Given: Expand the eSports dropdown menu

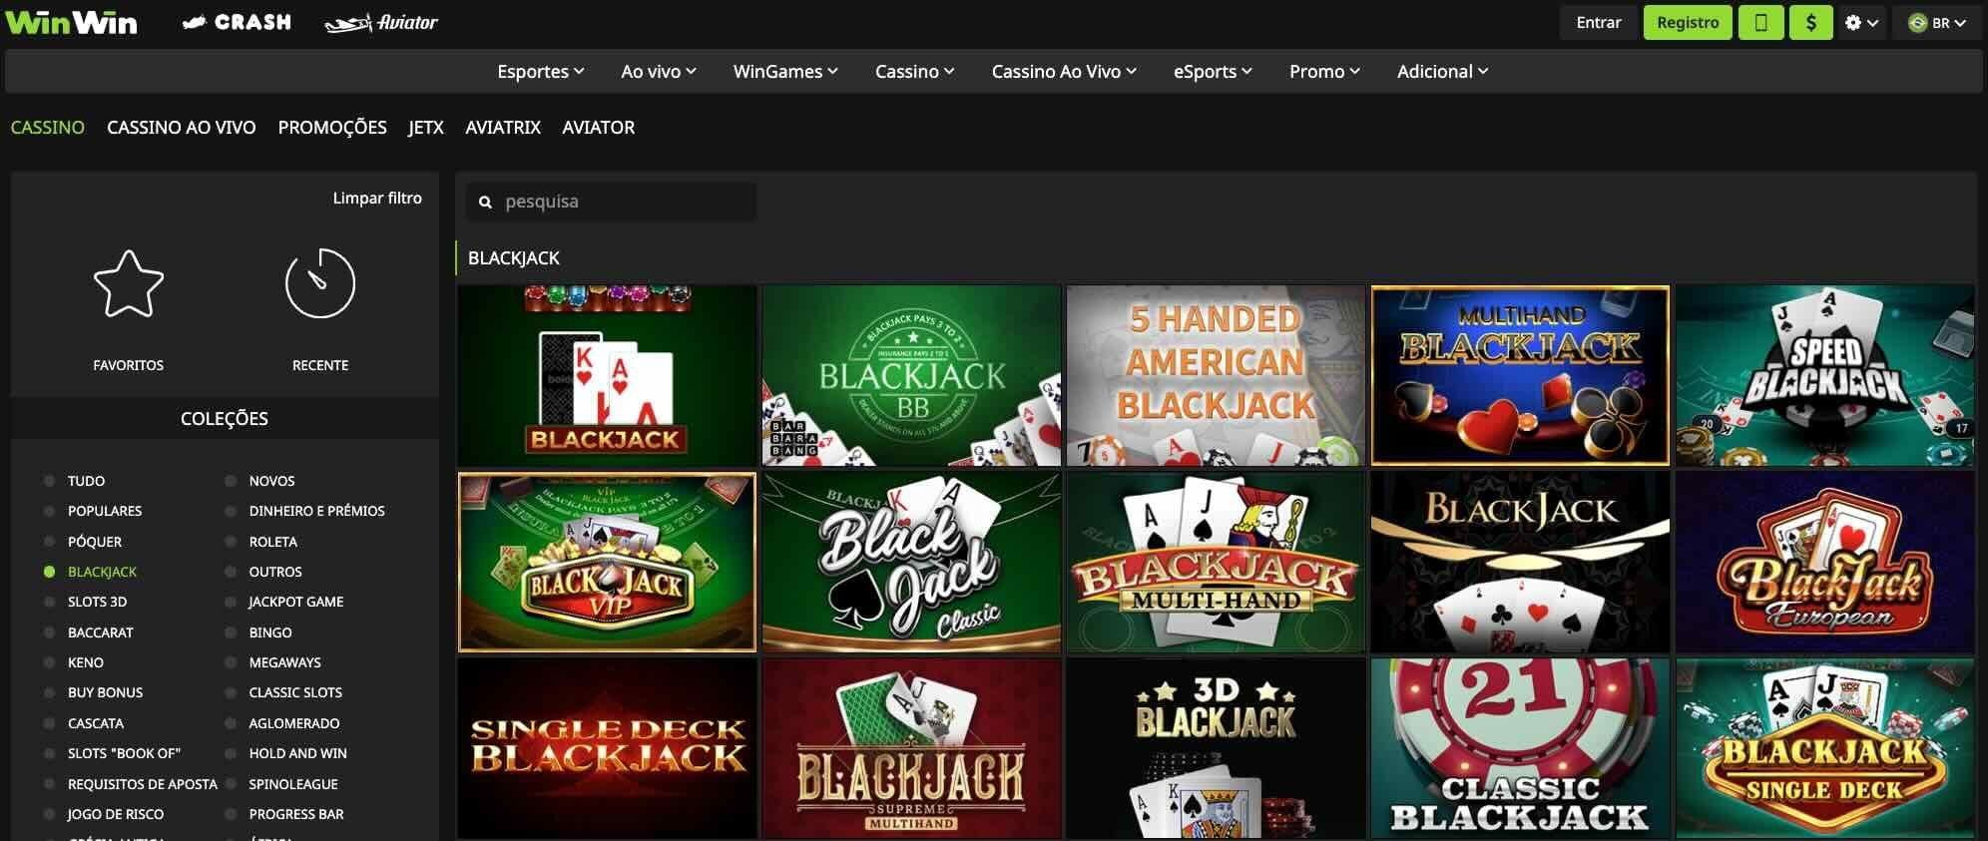Looking at the screenshot, I should click(x=1213, y=71).
